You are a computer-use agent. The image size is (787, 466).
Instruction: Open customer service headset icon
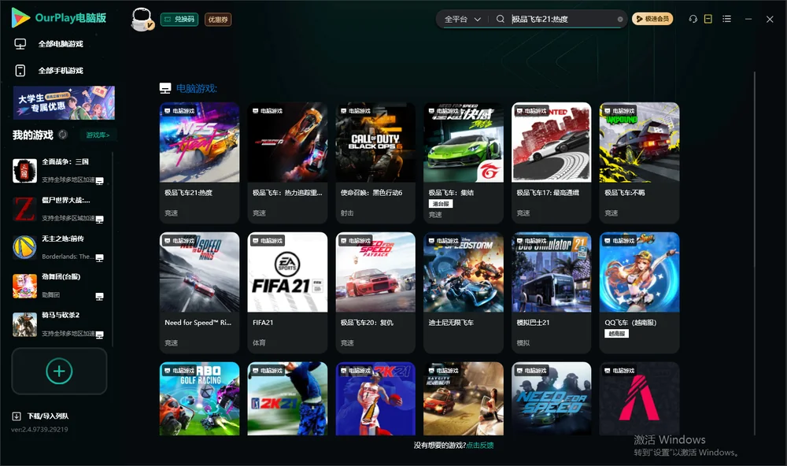(693, 19)
